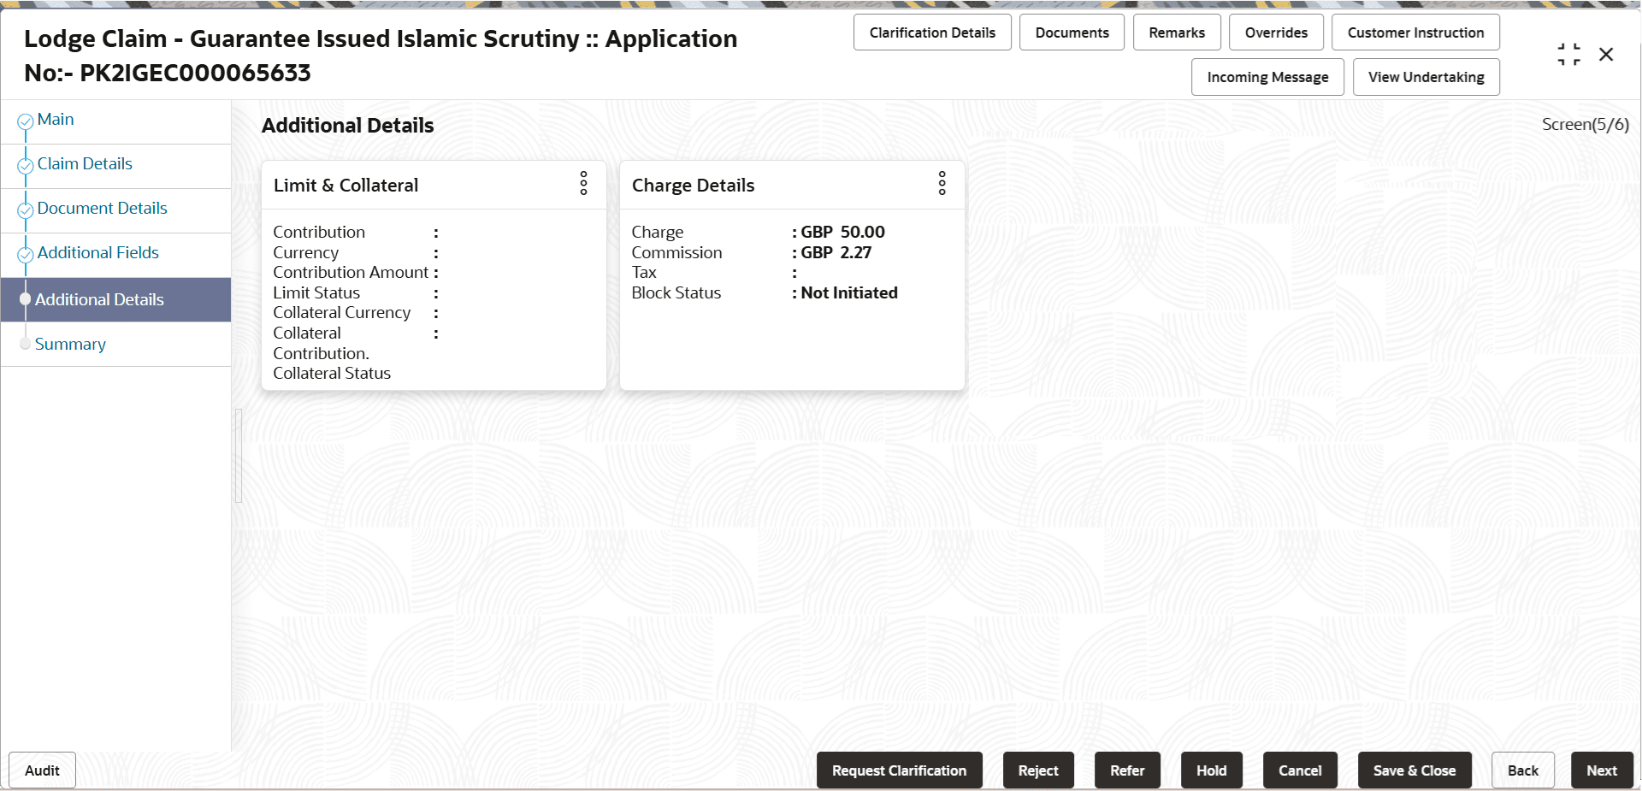Open the Overrides dialog
Screen dimensions: 1642x791
pyautogui.click(x=1276, y=32)
